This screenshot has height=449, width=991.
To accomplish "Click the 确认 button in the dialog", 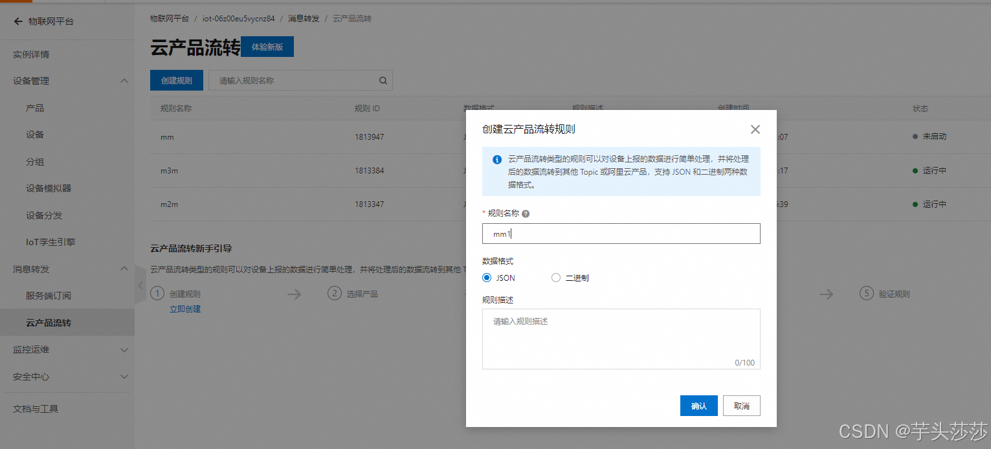I will coord(699,406).
